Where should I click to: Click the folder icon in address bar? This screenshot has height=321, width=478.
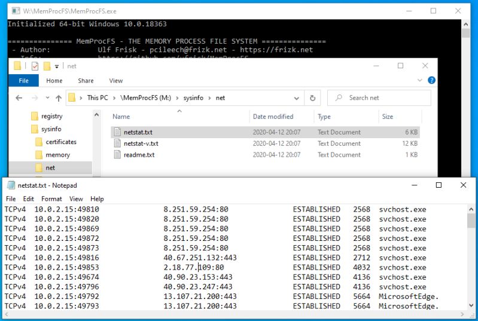(72, 98)
